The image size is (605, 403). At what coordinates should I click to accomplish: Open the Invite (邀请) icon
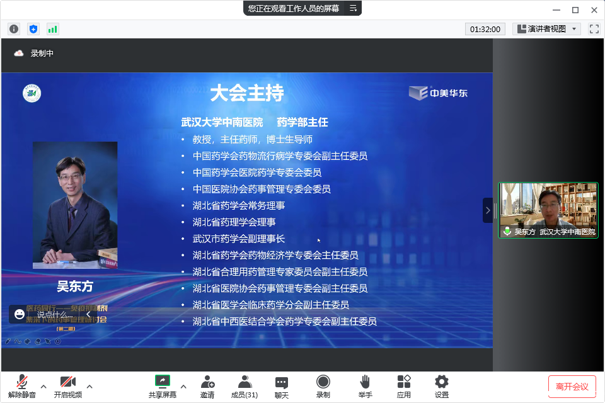(207, 385)
